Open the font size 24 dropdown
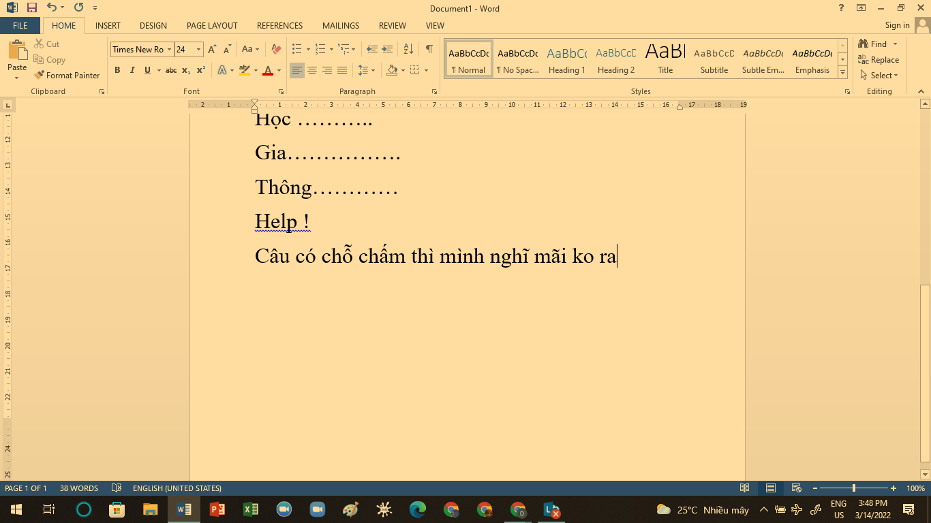The image size is (931, 523). click(198, 49)
